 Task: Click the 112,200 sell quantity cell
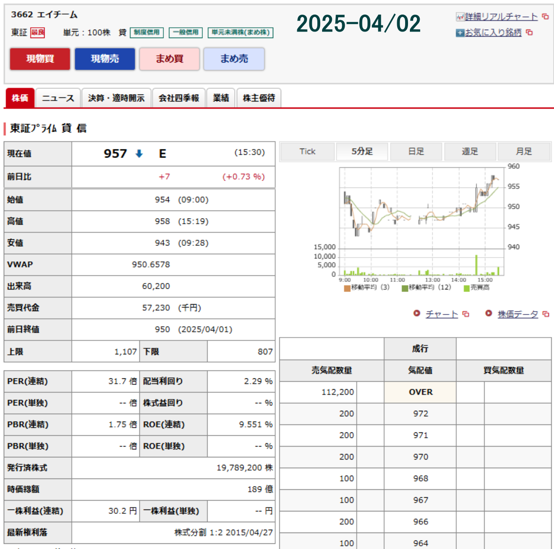pyautogui.click(x=318, y=392)
